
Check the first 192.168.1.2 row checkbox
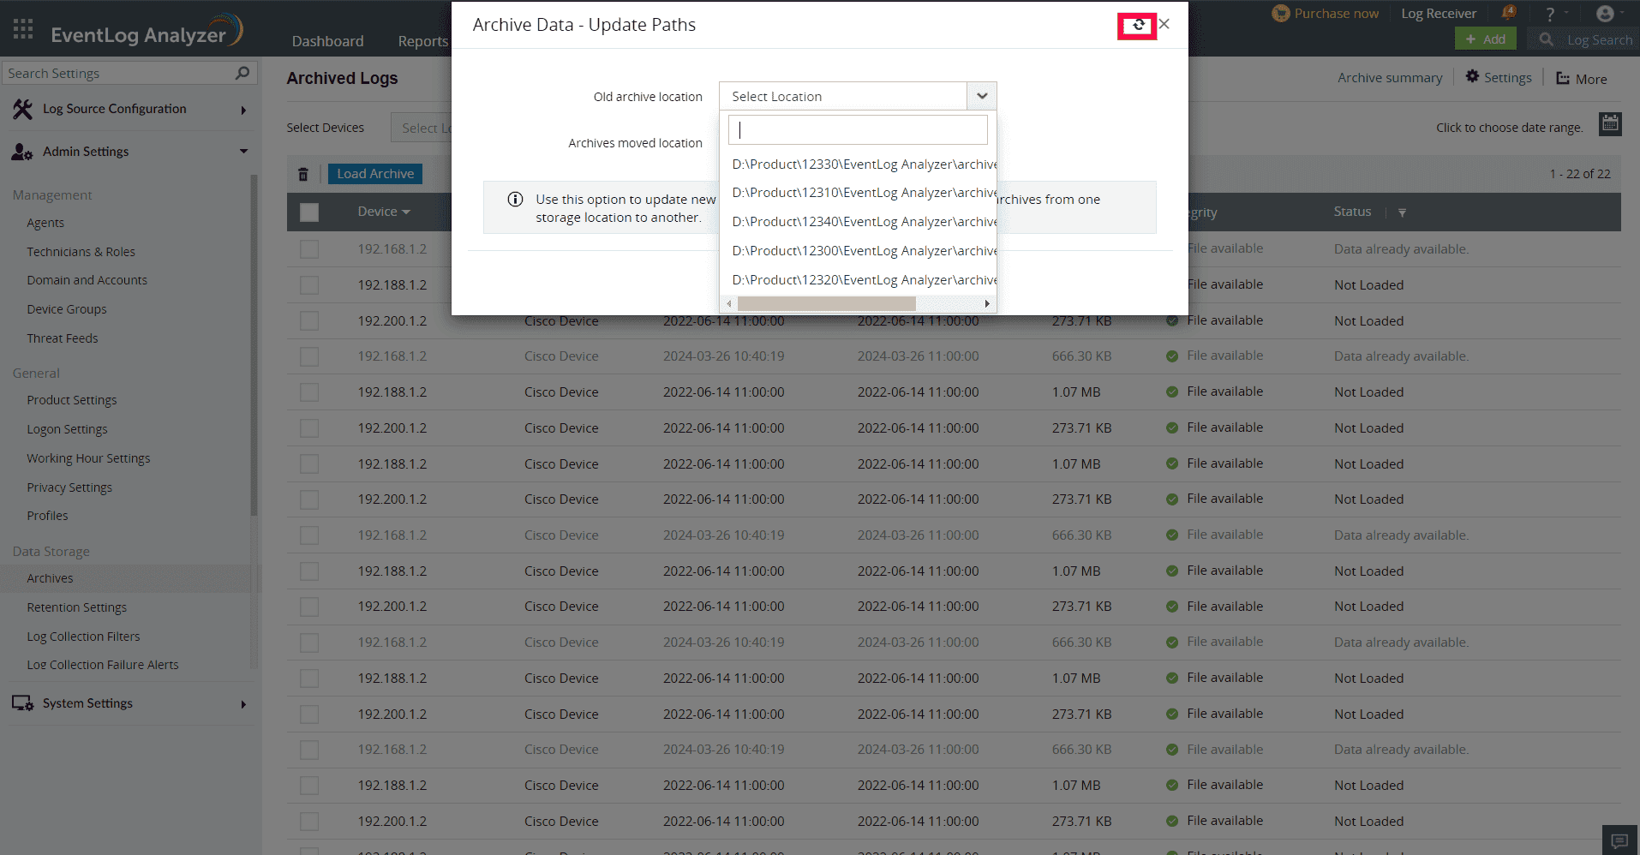tap(309, 249)
